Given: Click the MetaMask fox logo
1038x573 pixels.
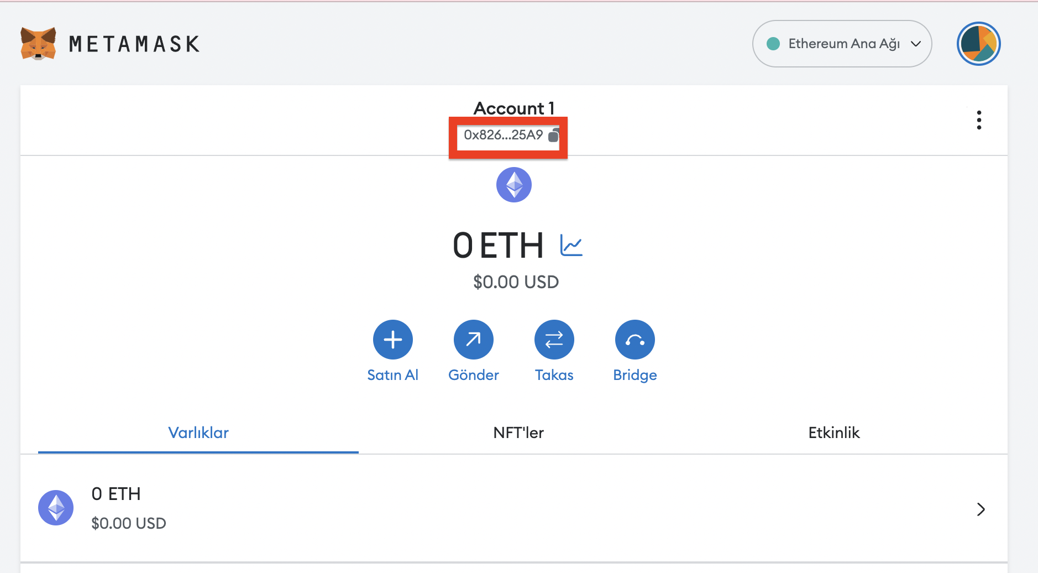Looking at the screenshot, I should pyautogui.click(x=38, y=43).
